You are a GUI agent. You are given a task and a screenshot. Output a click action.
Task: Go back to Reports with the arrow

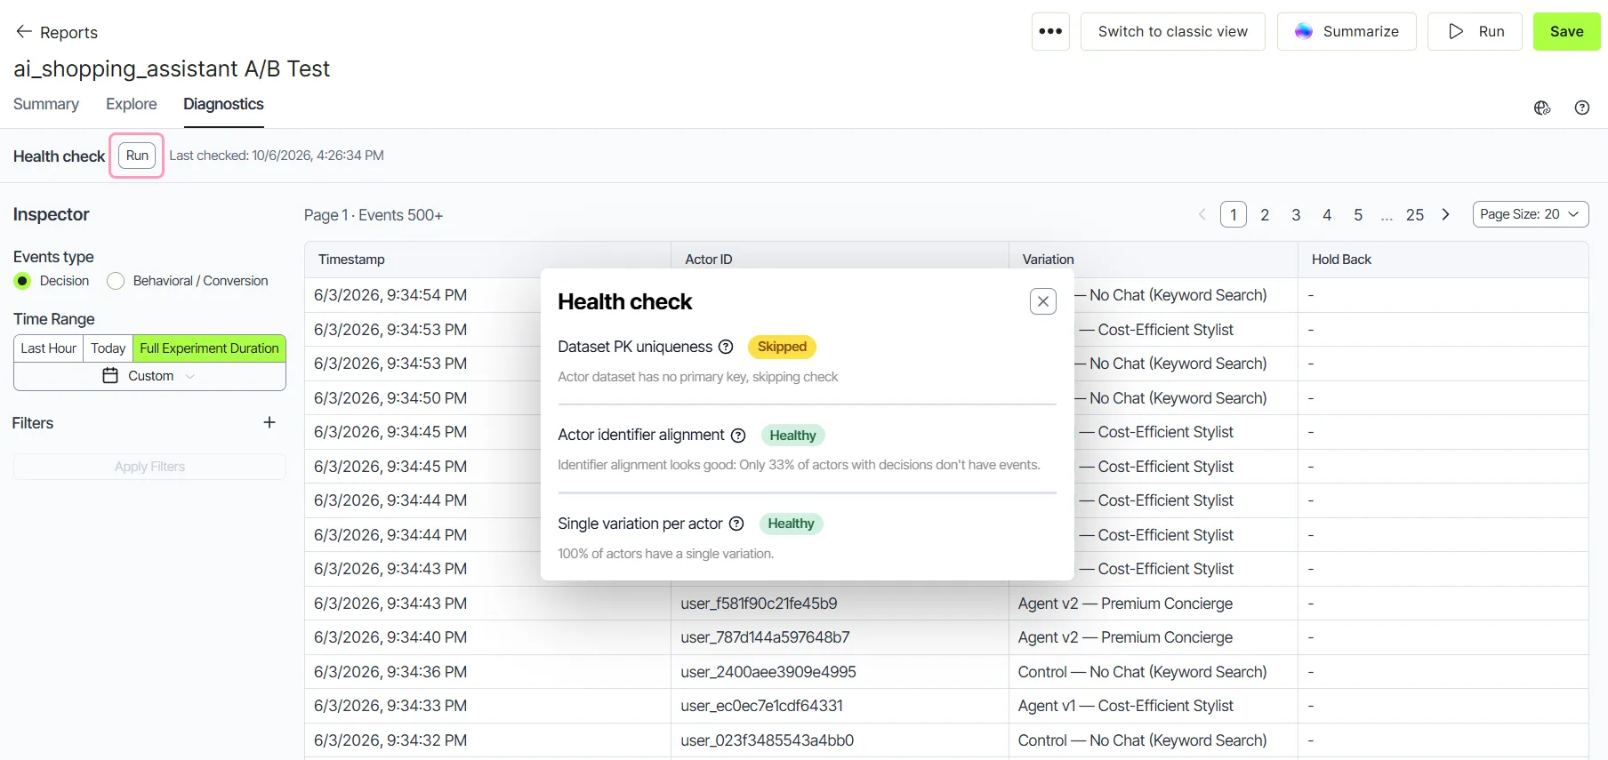point(24,32)
